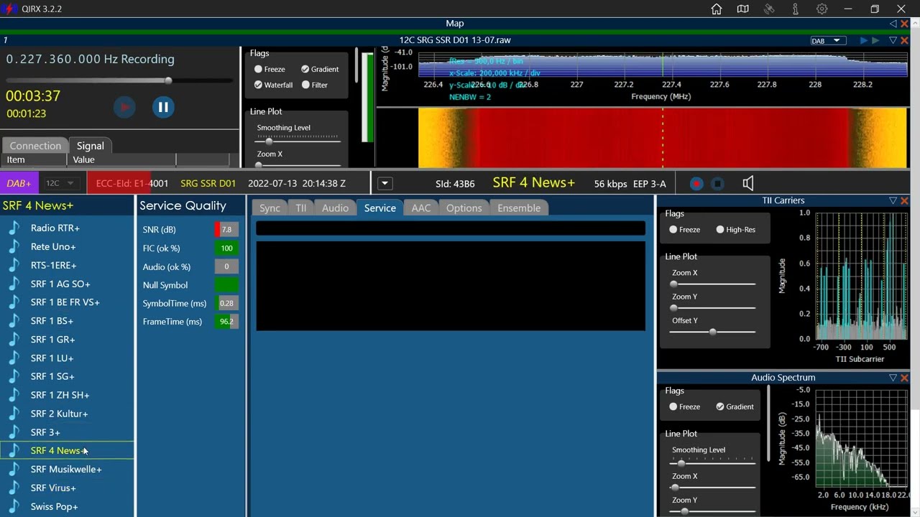The image size is (920, 517).
Task: Enable the Filter flag
Action: pyautogui.click(x=305, y=85)
